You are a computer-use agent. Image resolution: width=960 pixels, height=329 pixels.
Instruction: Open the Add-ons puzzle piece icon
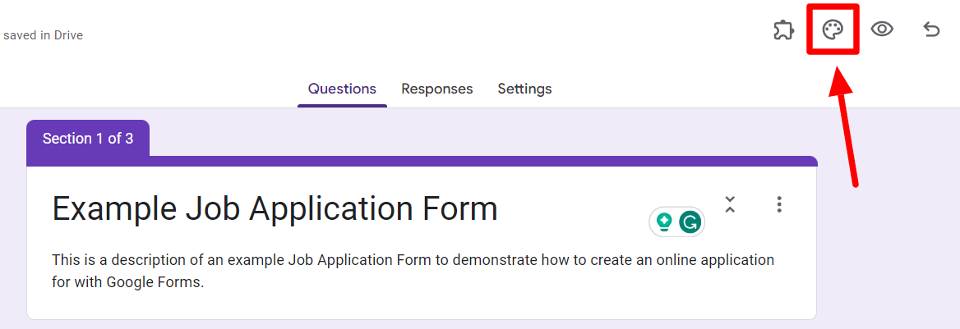point(783,30)
